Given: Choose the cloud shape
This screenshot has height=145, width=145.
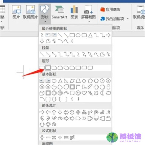Looking at the screenshot, I should tap(108, 93).
